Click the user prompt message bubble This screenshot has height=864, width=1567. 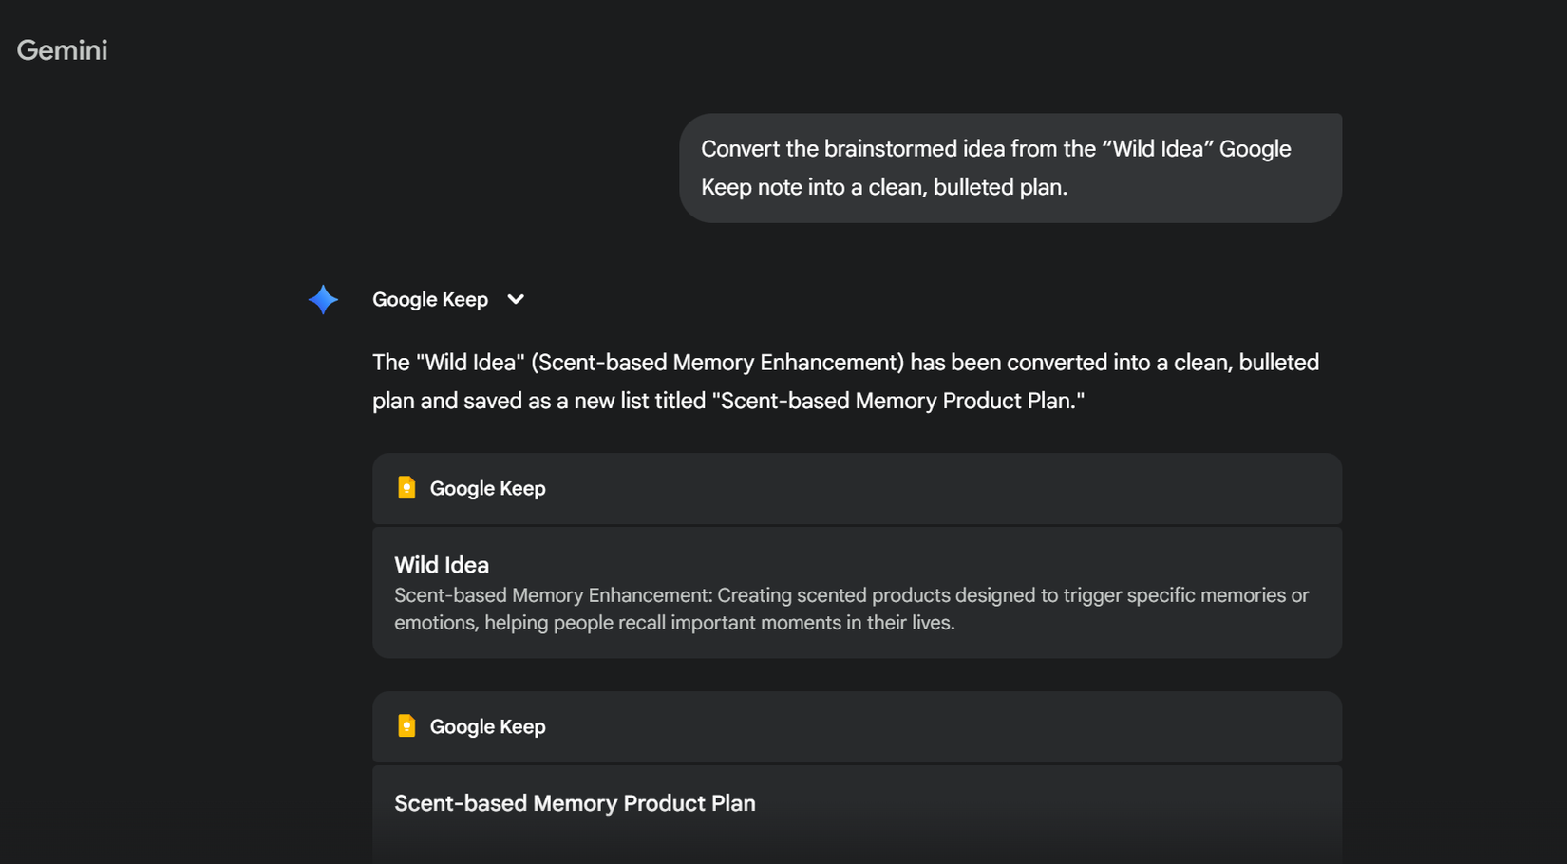[x=1010, y=167]
